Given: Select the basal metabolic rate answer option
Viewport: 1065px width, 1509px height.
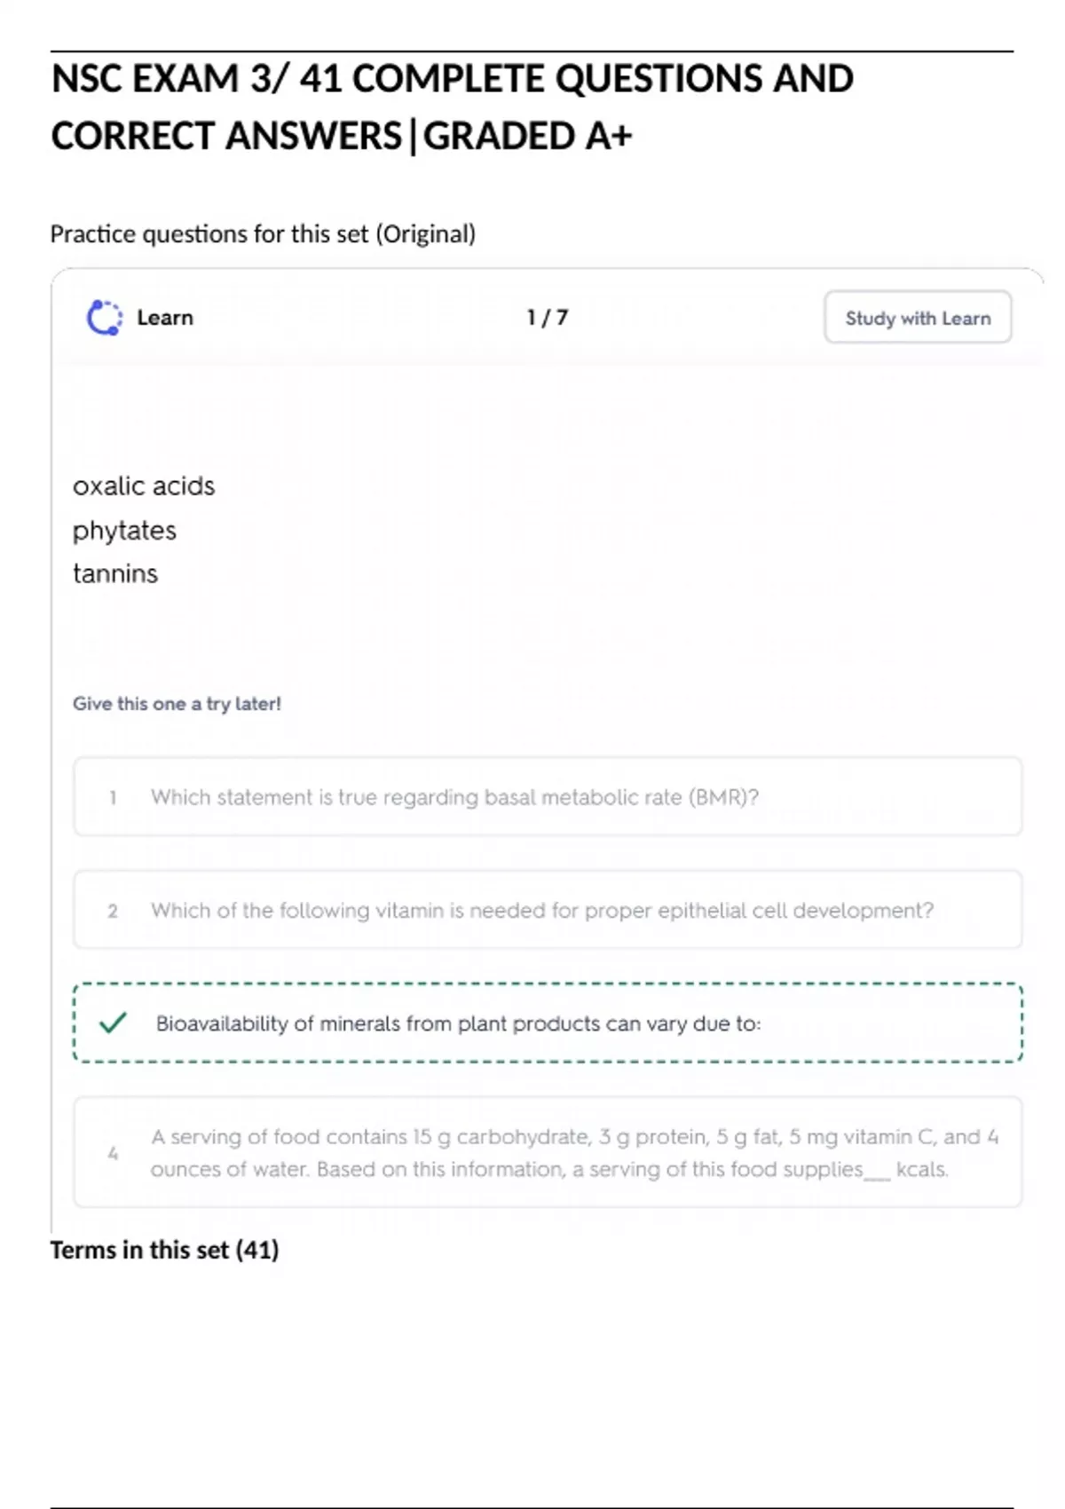Looking at the screenshot, I should (x=454, y=797).
